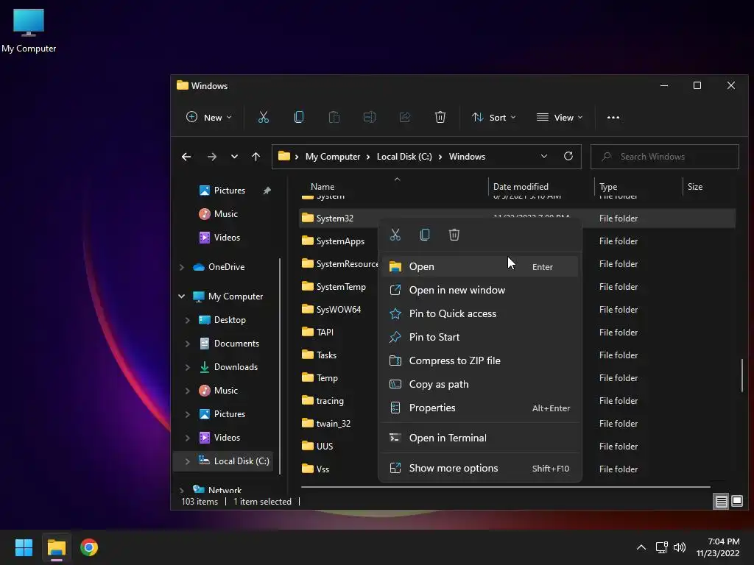The width and height of the screenshot is (754, 565).
Task: Click Cut icon in the context menu
Action: (x=395, y=235)
